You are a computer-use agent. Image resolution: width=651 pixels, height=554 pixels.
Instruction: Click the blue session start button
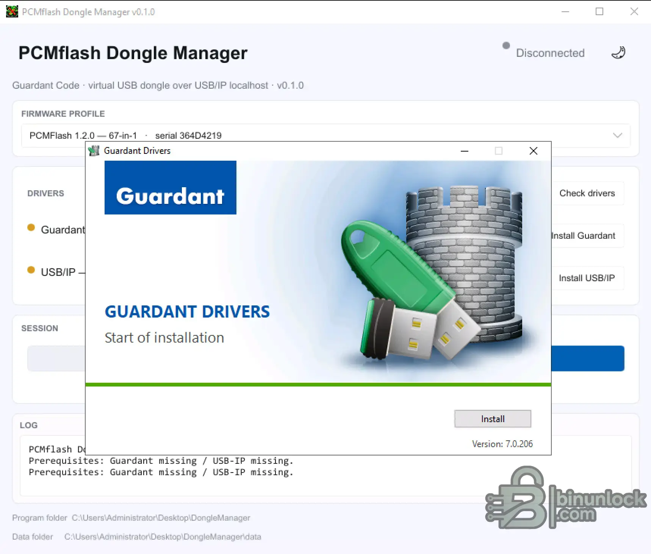coord(588,358)
